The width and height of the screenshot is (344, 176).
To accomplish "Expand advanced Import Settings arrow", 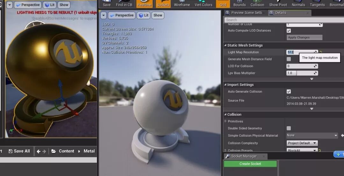I will coord(312,108).
